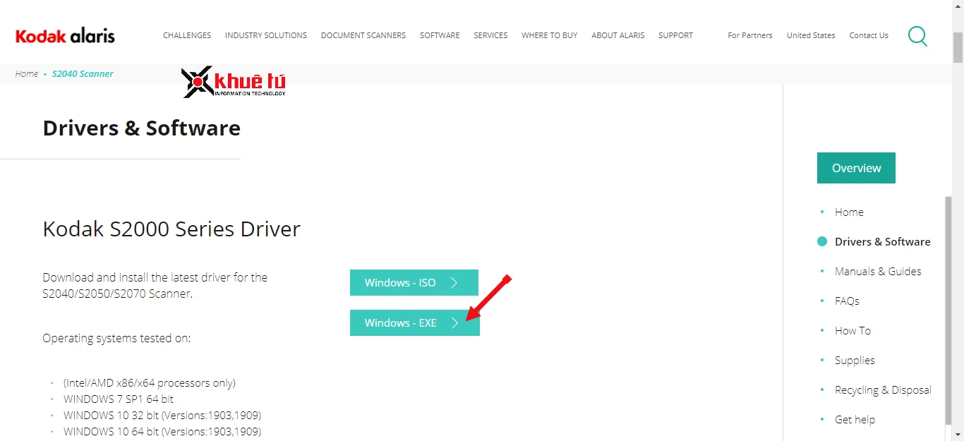Screen dimensions: 964x441
Task: Expand the Document Scanners menu
Action: coord(363,35)
